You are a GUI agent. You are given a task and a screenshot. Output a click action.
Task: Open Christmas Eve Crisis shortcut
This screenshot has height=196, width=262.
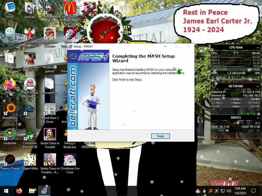point(70,164)
